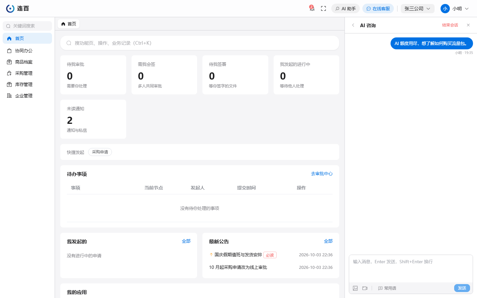Click the 库存管理 sidebar icon
The height and width of the screenshot is (298, 477).
point(9,84)
